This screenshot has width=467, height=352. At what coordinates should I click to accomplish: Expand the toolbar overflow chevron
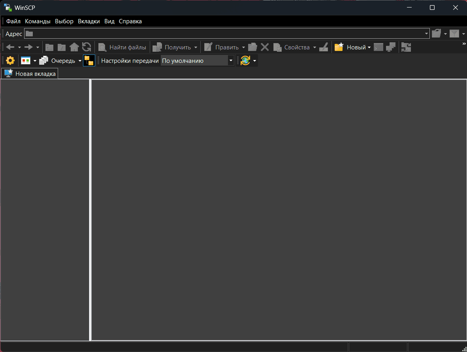tap(464, 44)
